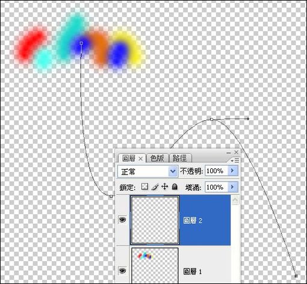
Task: Click the layer list scrollbar up arrow
Action: click(x=235, y=200)
